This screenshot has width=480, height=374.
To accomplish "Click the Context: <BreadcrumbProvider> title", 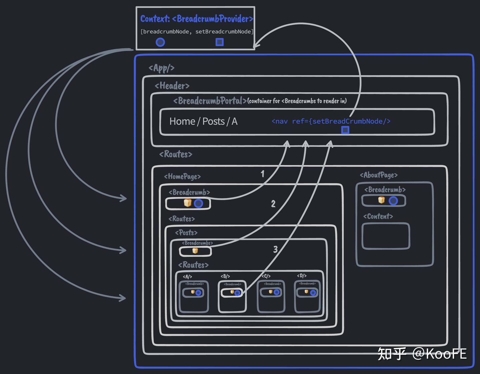I will click(197, 19).
